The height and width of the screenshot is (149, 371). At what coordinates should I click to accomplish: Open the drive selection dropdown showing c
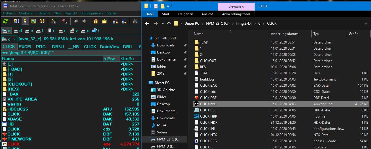pos(9,39)
